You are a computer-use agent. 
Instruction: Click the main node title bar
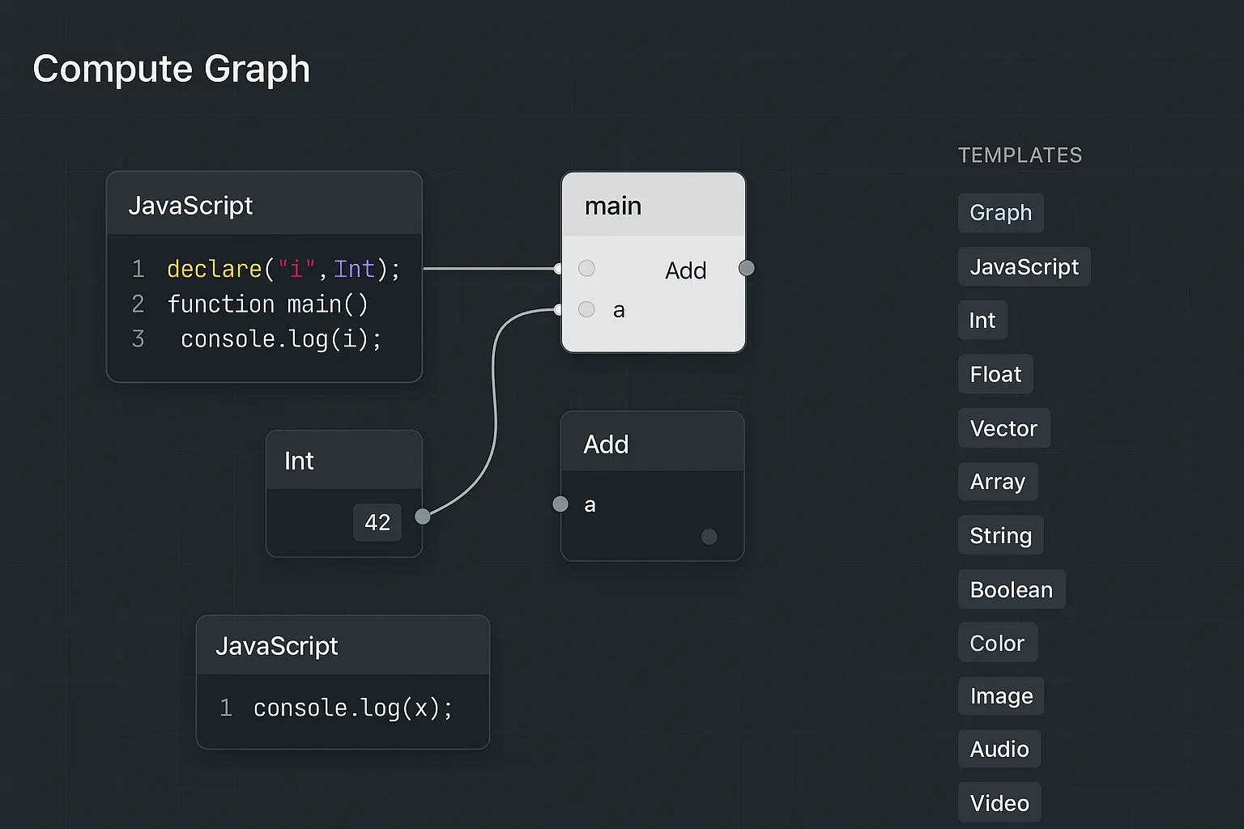[x=653, y=206]
